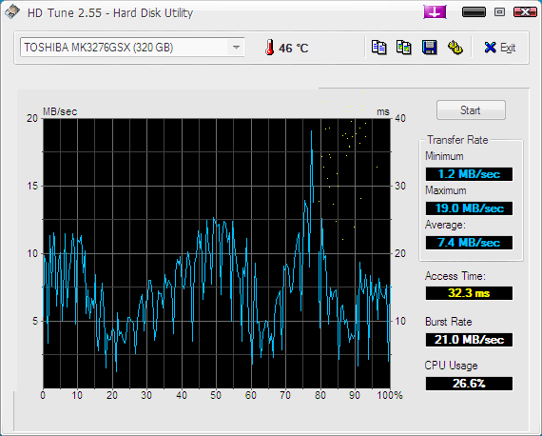
Task: Click the blue X icon beside Exit
Action: tap(490, 48)
